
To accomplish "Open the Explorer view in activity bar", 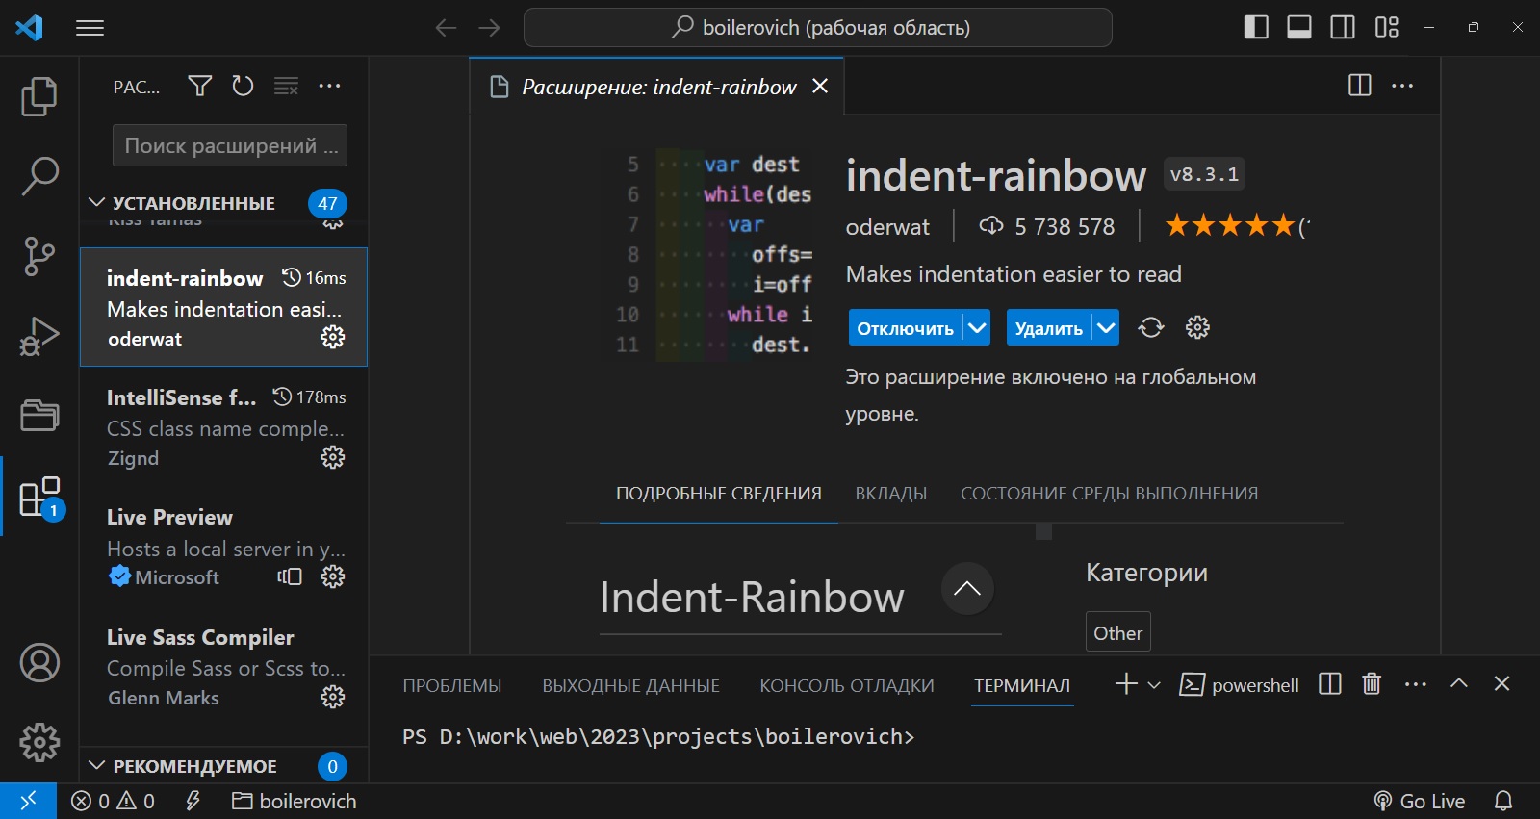I will point(39,96).
